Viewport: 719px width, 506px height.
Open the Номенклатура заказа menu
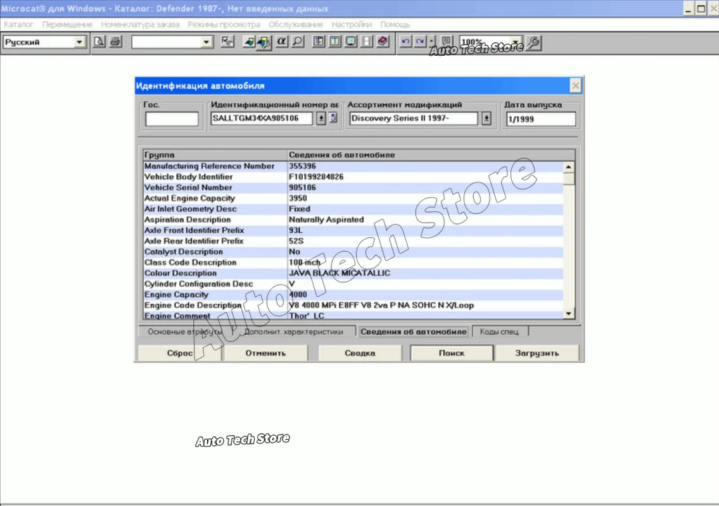[140, 24]
